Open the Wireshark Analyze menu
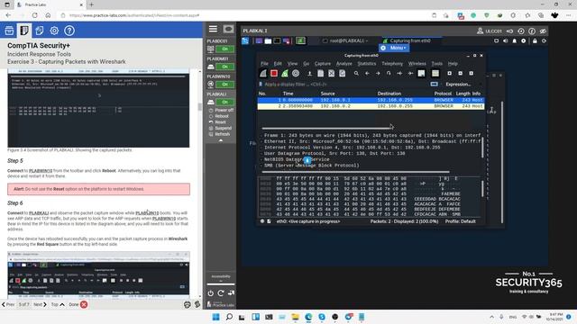 coord(344,64)
